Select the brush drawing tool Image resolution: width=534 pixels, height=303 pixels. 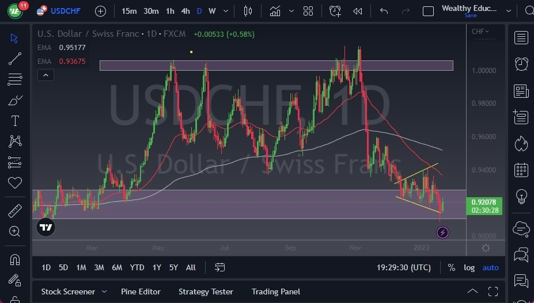(x=14, y=100)
